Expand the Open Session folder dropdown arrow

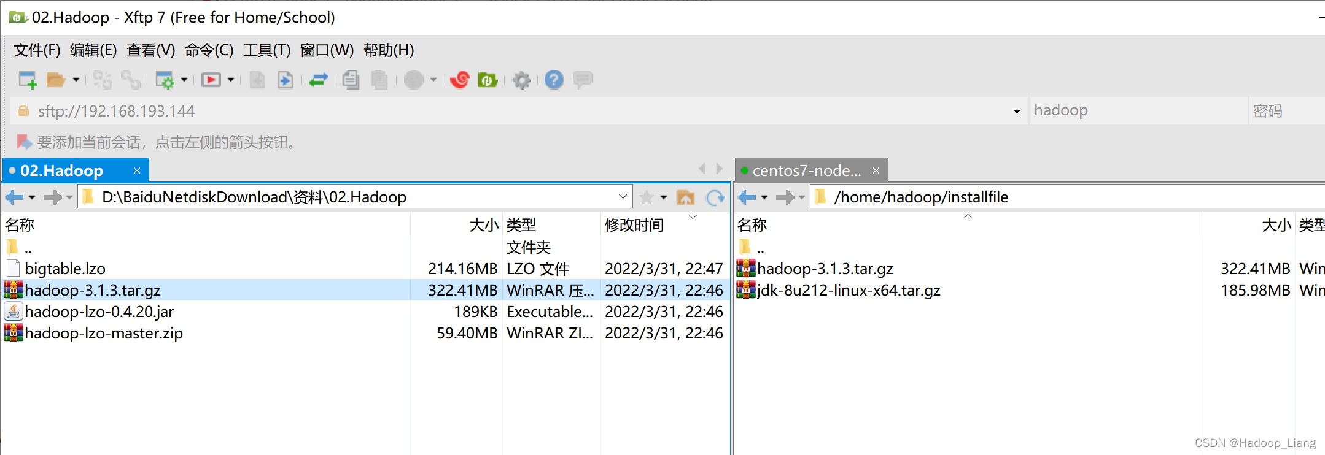pos(76,80)
